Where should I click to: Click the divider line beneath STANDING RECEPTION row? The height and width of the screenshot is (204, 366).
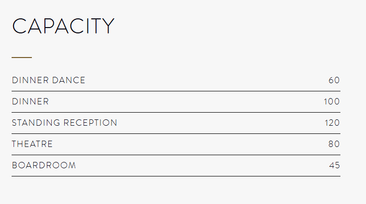(x=176, y=133)
